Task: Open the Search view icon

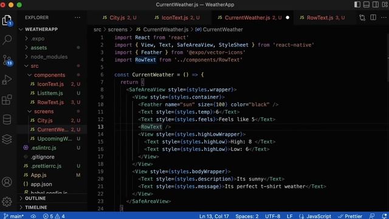Action: point(7,40)
